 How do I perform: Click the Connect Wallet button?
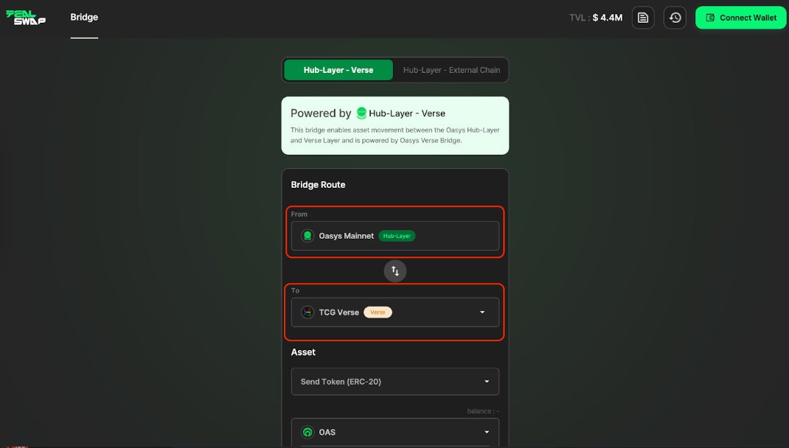(740, 18)
